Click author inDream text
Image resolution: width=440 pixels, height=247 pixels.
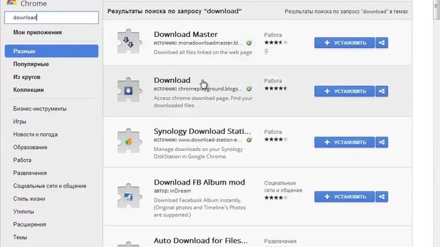pos(173,191)
